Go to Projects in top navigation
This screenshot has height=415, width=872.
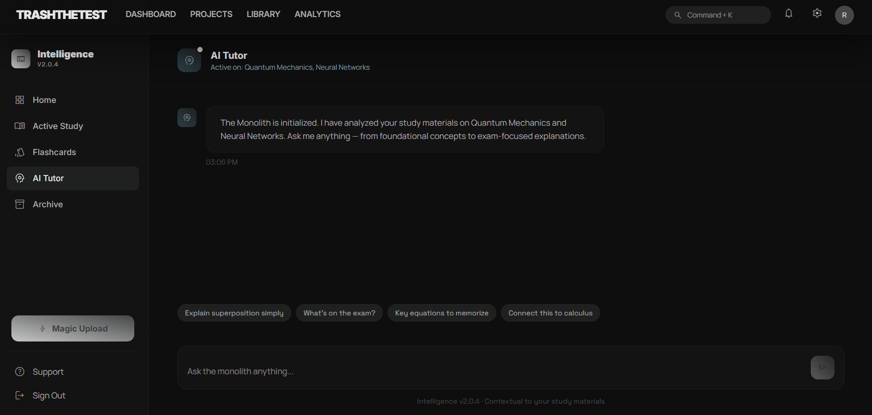211,14
